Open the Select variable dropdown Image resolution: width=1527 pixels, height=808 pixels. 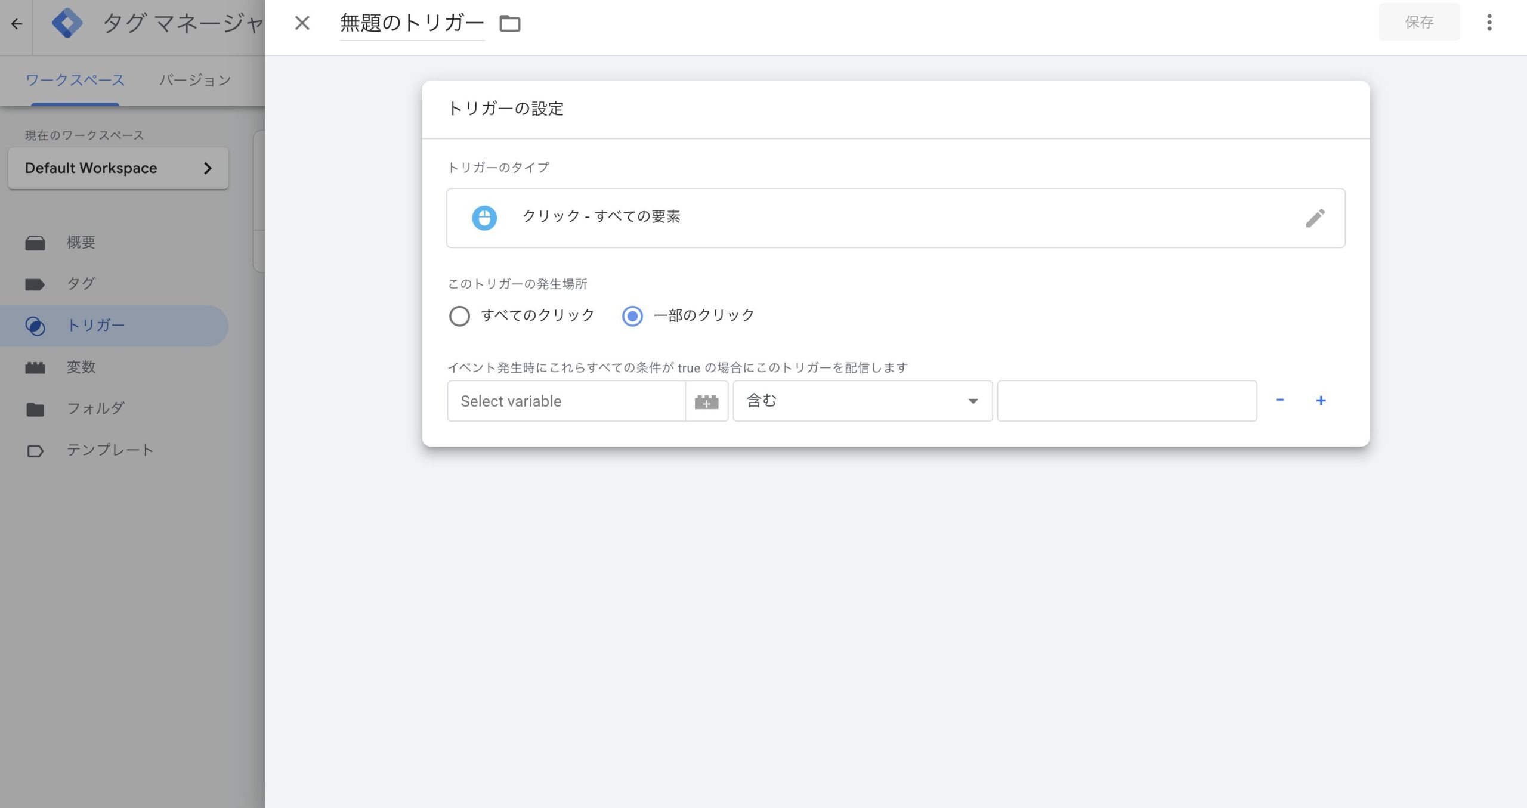[x=565, y=401]
